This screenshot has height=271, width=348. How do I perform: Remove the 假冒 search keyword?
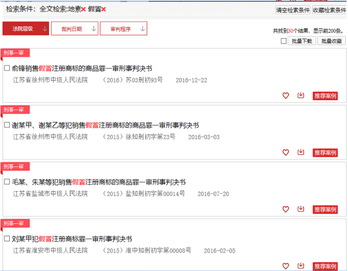[x=103, y=10]
